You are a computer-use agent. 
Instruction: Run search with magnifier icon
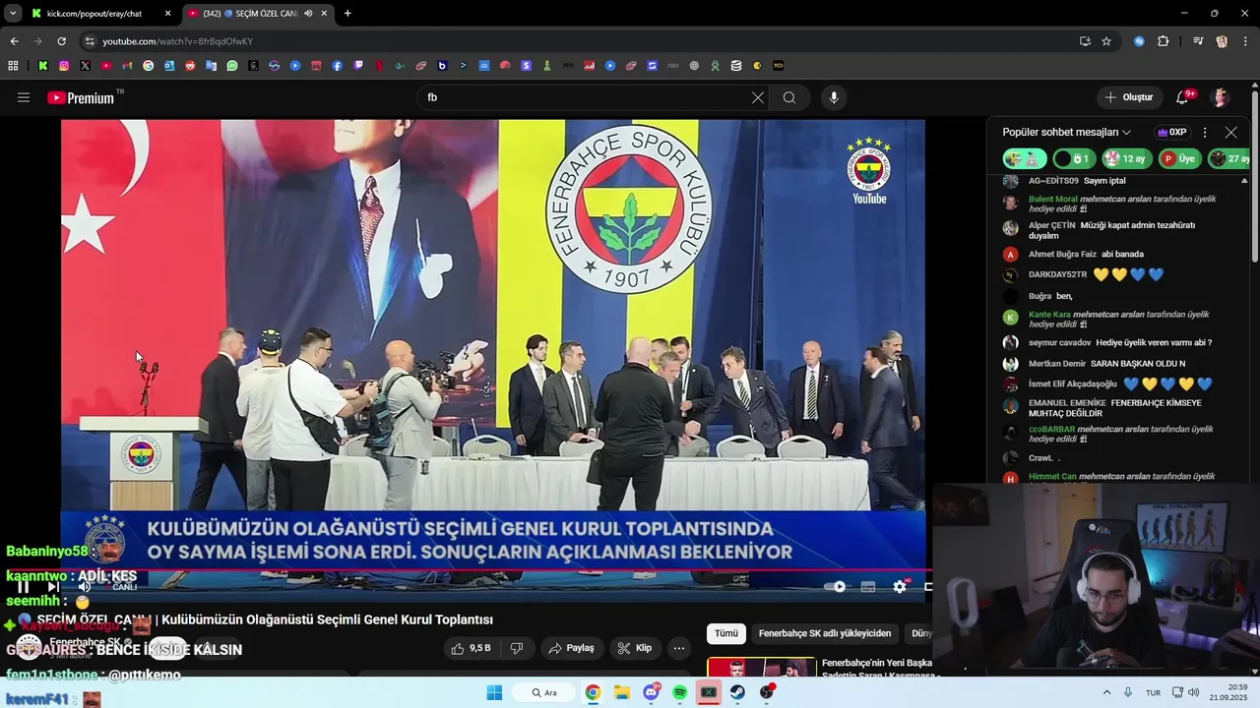(x=789, y=97)
